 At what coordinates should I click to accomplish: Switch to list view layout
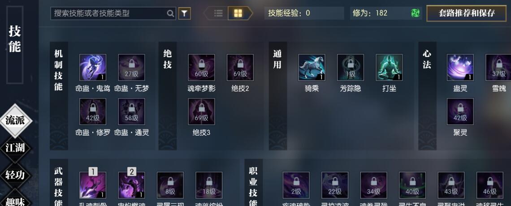click(218, 13)
